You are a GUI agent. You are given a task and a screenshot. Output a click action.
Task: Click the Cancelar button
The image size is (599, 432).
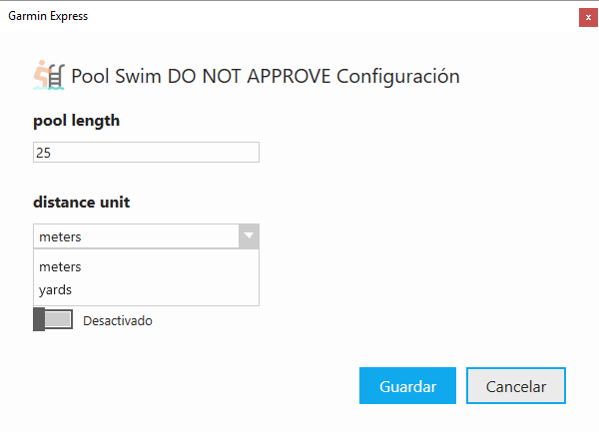pos(516,385)
